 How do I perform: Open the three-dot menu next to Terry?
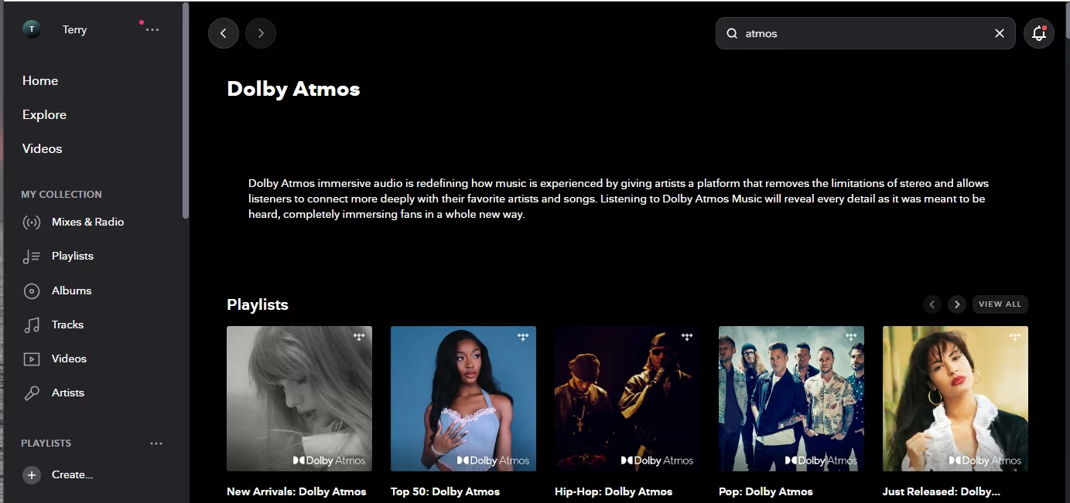152,30
